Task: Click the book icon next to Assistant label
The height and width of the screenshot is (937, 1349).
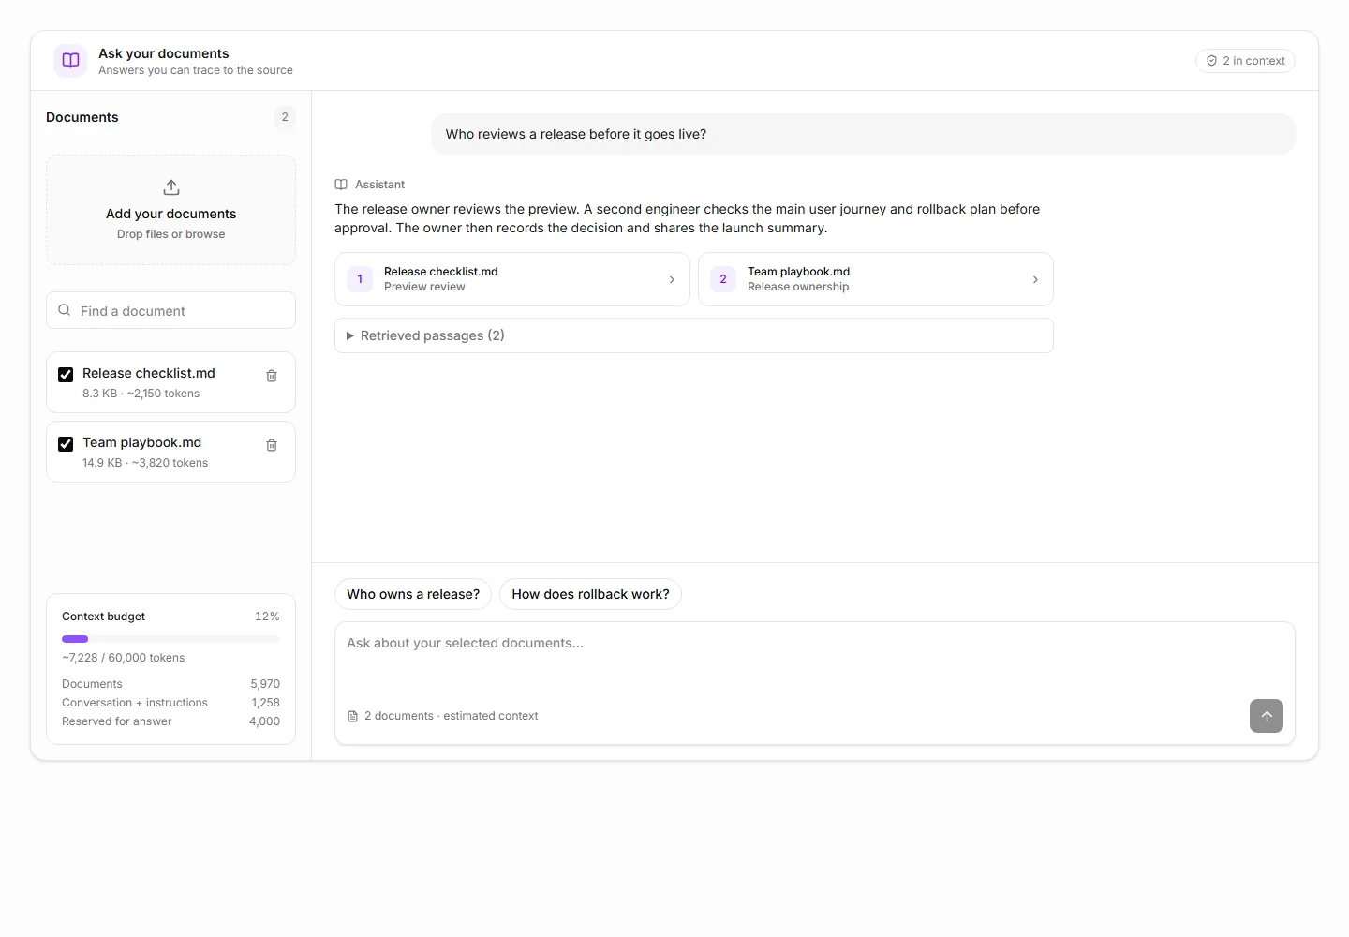Action: pos(341,185)
